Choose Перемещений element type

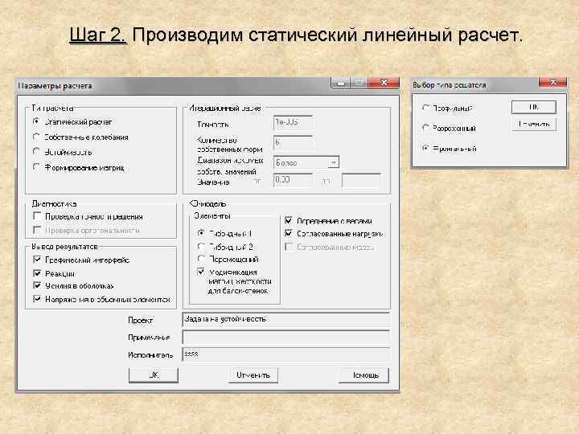[201, 259]
